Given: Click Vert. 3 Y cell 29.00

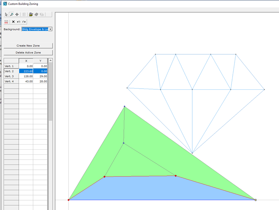Looking at the screenshot, I should (x=40, y=76).
